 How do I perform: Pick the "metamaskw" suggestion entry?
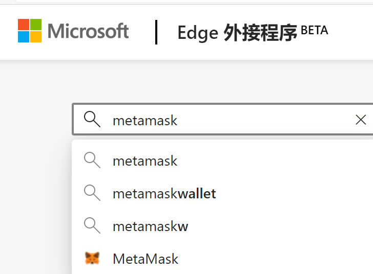[x=151, y=226]
